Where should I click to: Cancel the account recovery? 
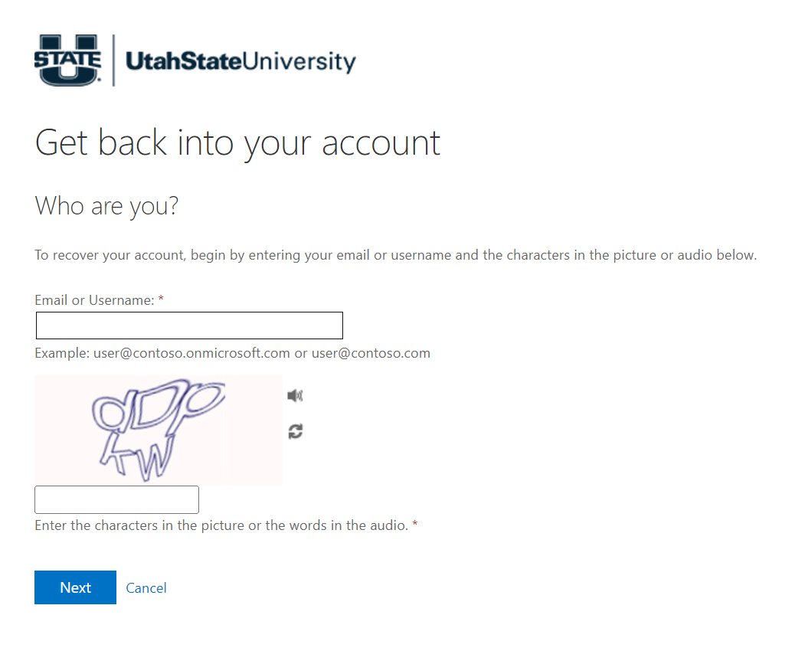point(146,587)
